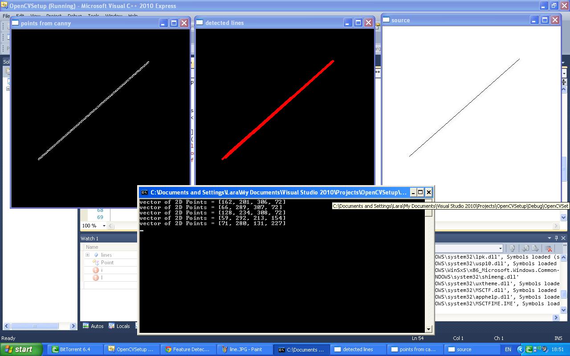Open the 100 % zoom dropdown
This screenshot has height=356, width=570.
pyautogui.click(x=104, y=226)
